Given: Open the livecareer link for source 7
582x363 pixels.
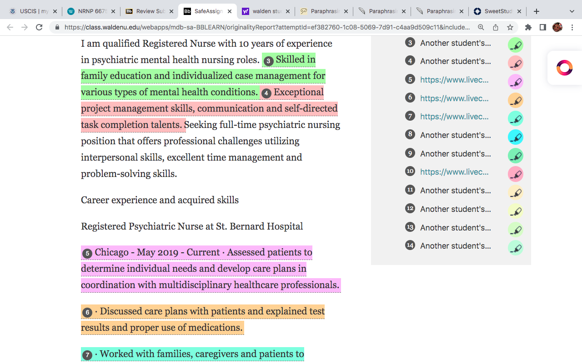Looking at the screenshot, I should [454, 117].
